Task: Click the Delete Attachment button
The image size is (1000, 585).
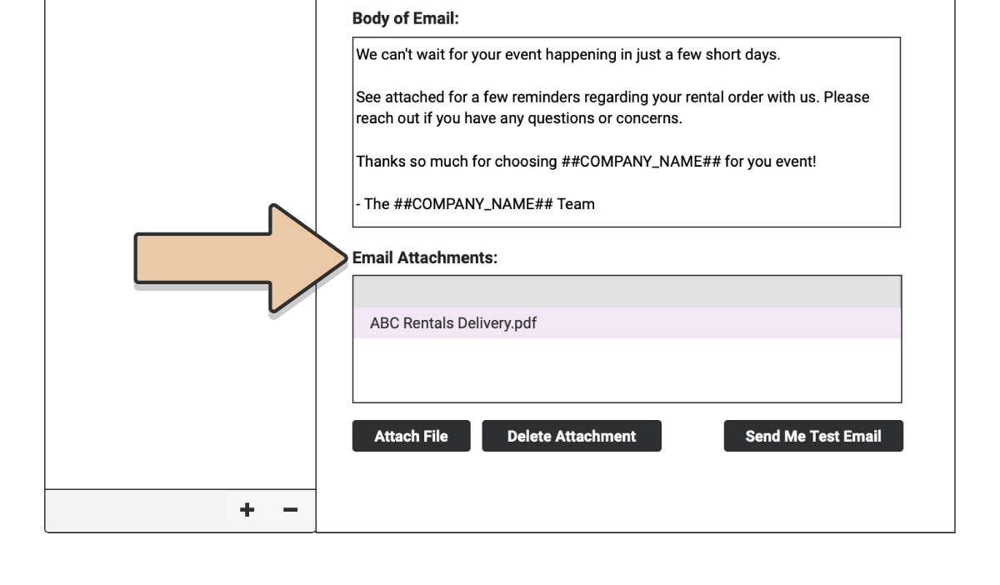Action: 572,436
